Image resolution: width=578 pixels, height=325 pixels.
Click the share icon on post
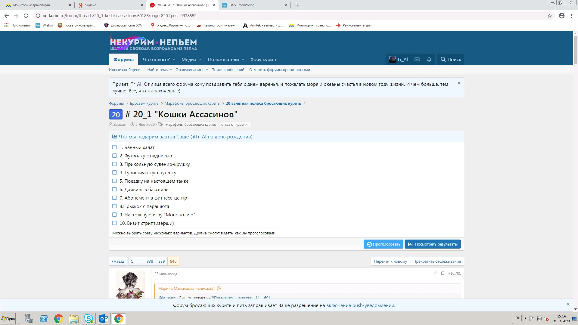[x=435, y=273]
